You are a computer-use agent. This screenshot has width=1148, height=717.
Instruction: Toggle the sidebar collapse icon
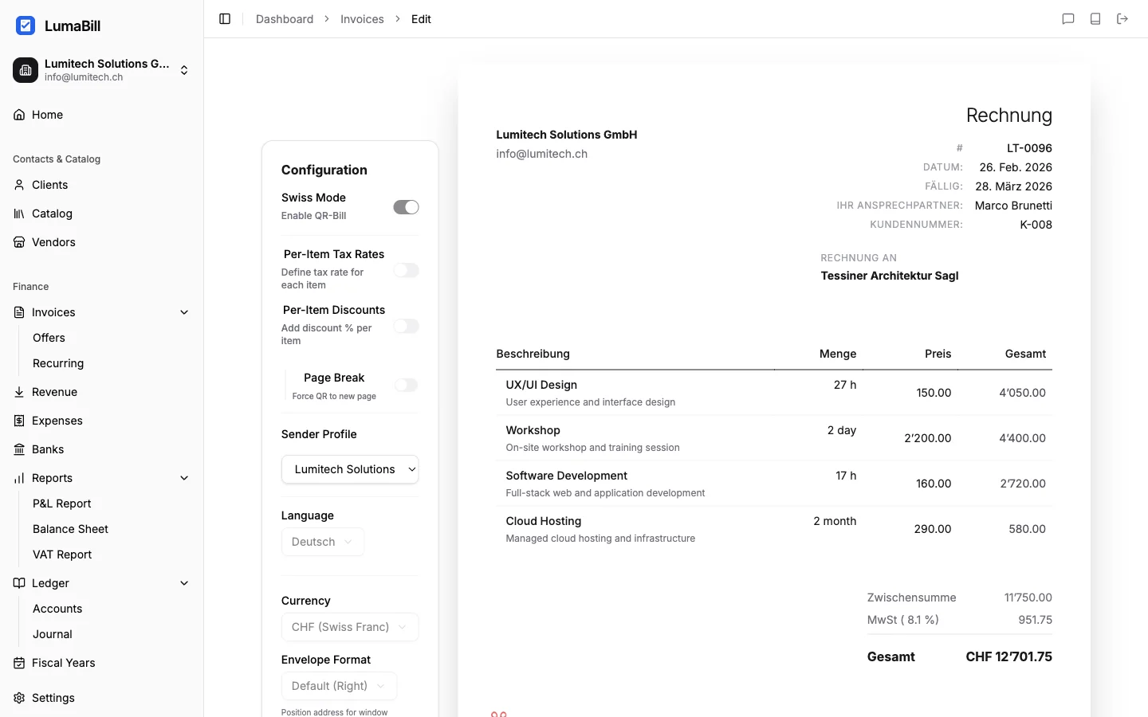coord(224,18)
